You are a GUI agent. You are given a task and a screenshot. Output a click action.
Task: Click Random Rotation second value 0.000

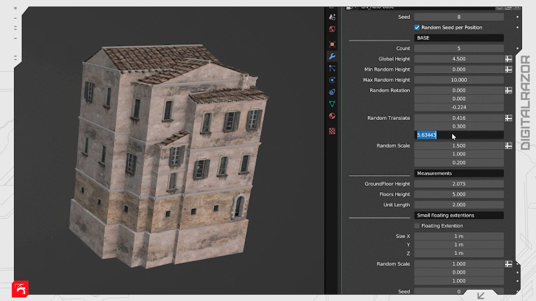[459, 99]
